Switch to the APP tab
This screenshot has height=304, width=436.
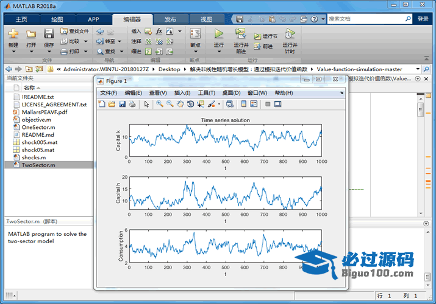93,19
